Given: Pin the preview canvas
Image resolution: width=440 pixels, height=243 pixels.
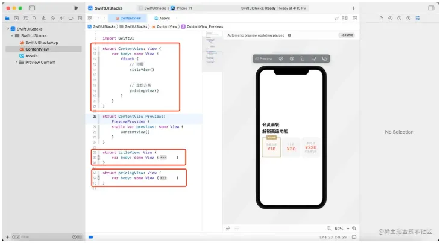Looking at the screenshot, I should click(228, 229).
